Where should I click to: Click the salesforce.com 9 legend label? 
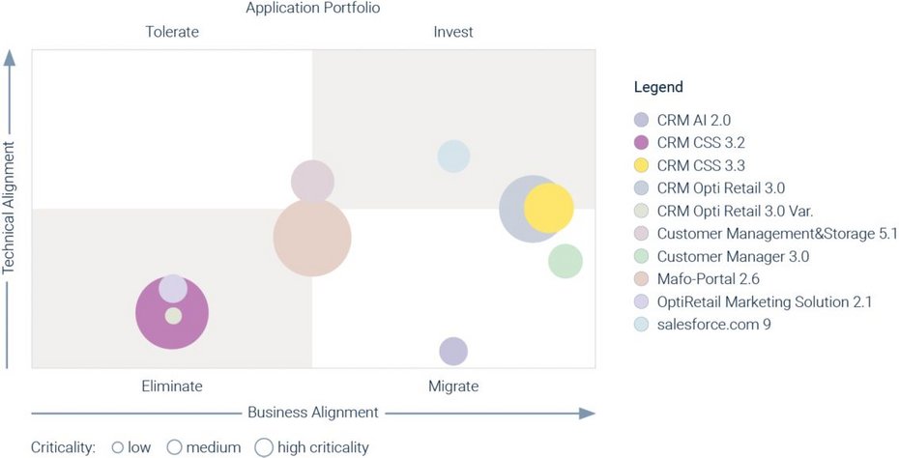pyautogui.click(x=713, y=325)
